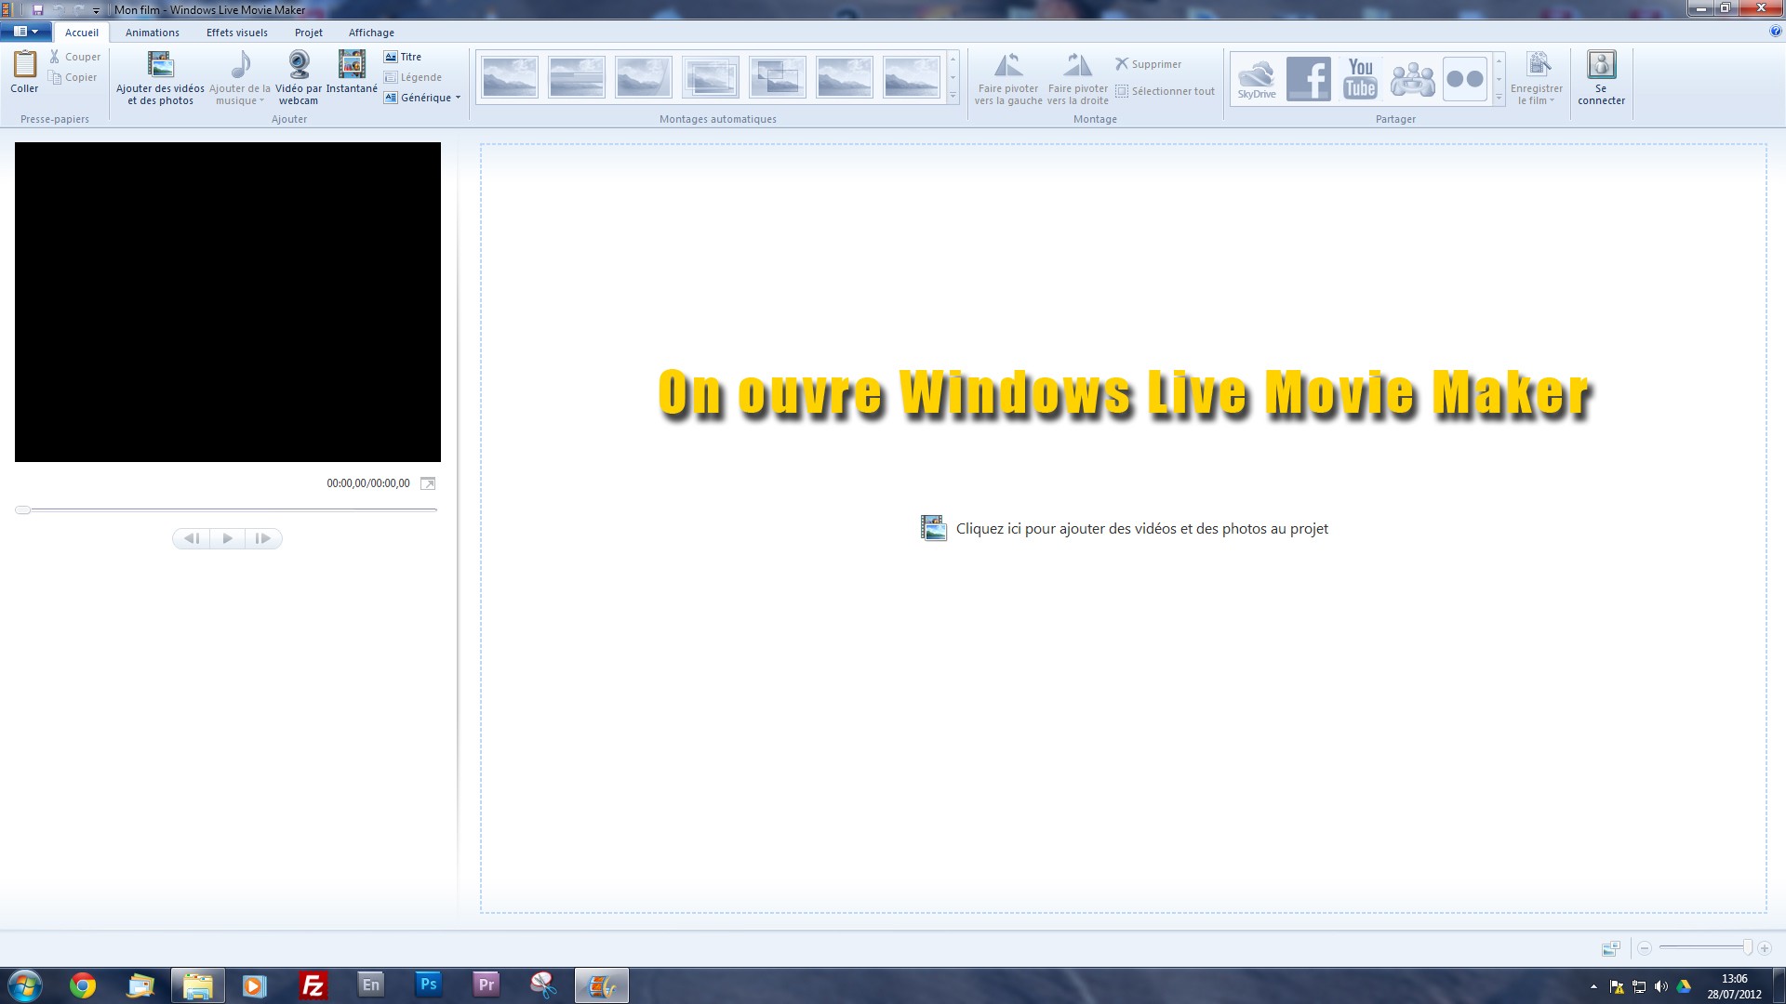This screenshot has height=1004, width=1786.
Task: Click the Supprimer button
Action: click(x=1149, y=64)
